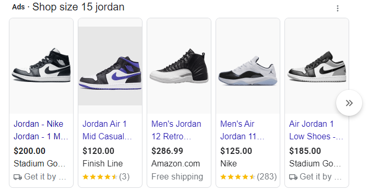369x192 pixels.
Task: Click the 'Free shipping' text on Amazon ad
Action: coord(177,177)
